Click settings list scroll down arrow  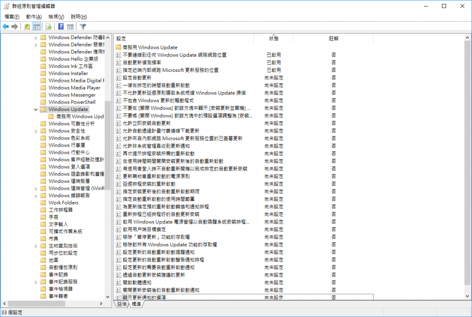point(467,296)
